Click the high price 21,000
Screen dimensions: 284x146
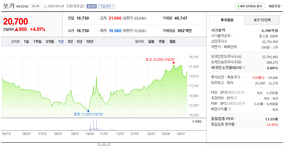115,18
